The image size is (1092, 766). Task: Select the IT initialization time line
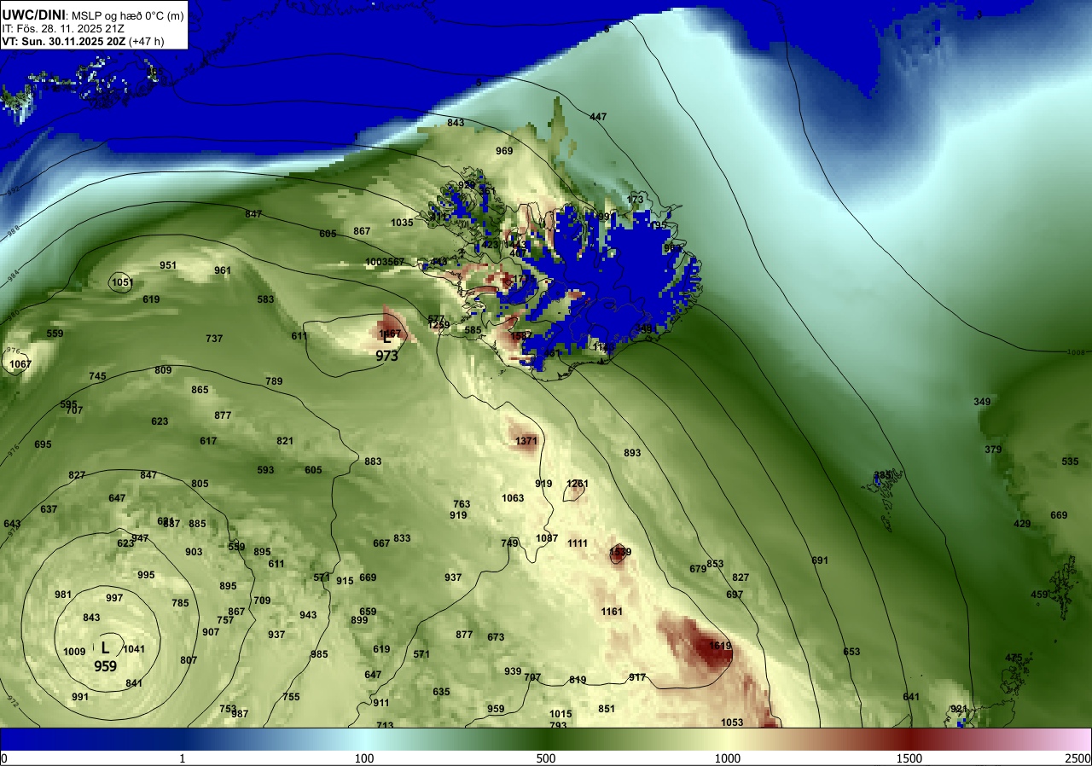pyautogui.click(x=65, y=28)
